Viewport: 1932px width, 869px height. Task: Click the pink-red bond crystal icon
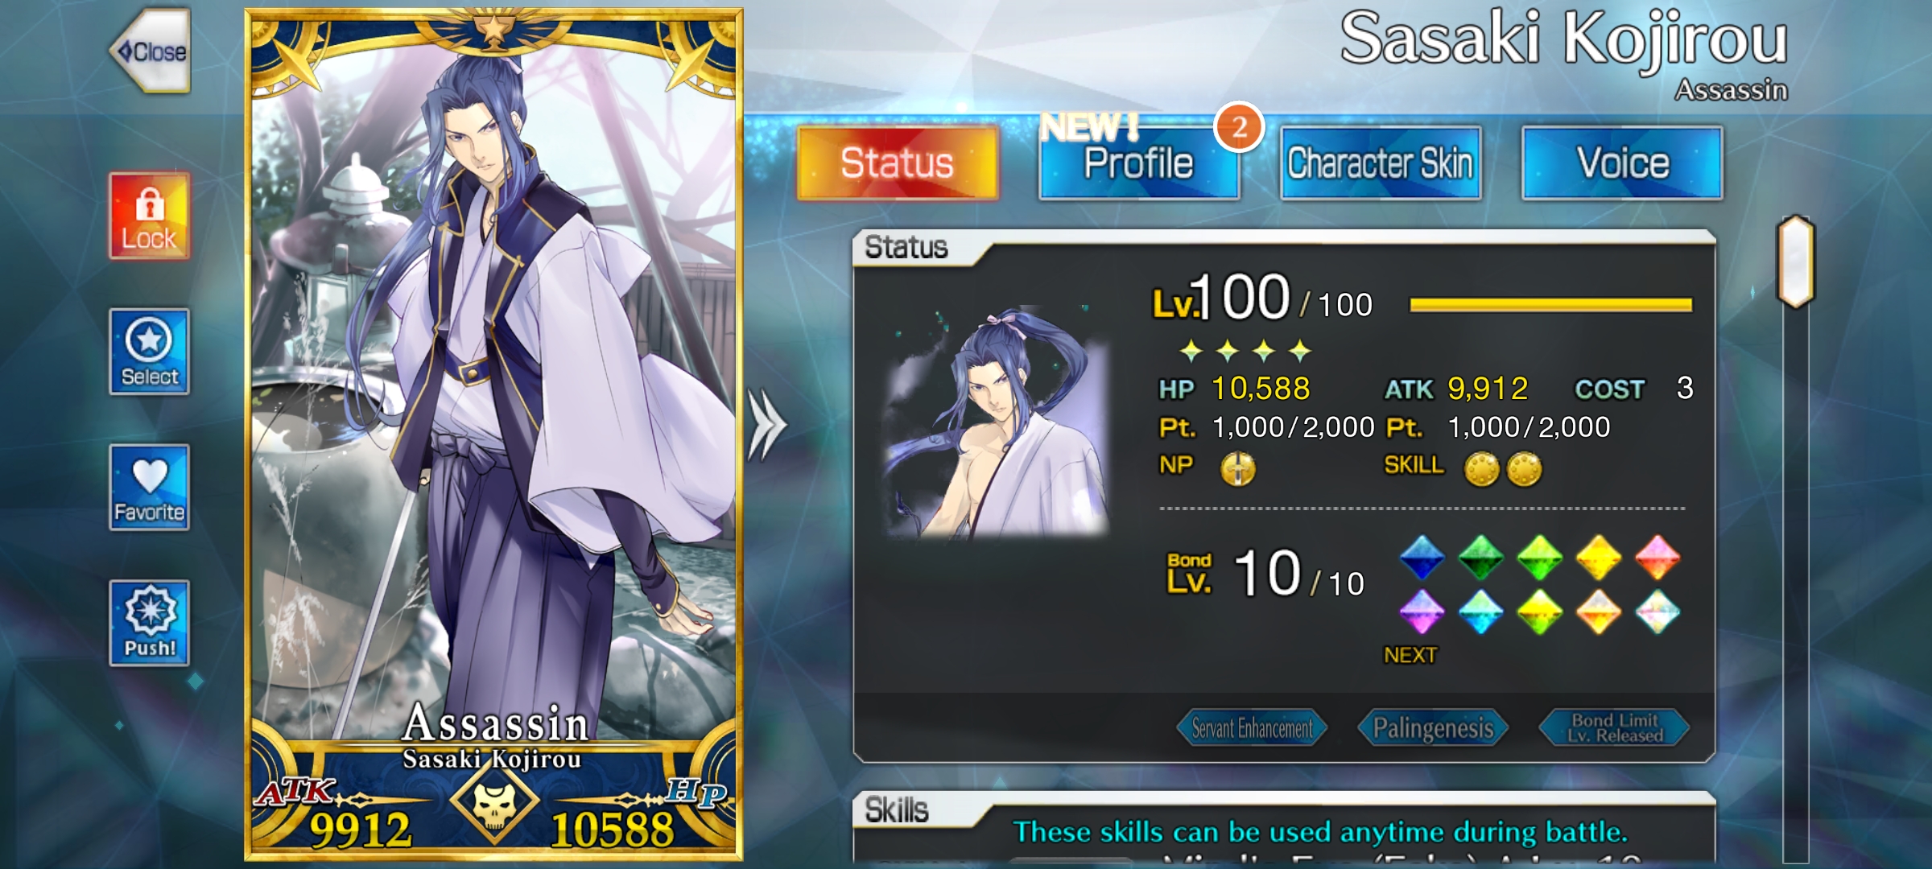[1658, 558]
